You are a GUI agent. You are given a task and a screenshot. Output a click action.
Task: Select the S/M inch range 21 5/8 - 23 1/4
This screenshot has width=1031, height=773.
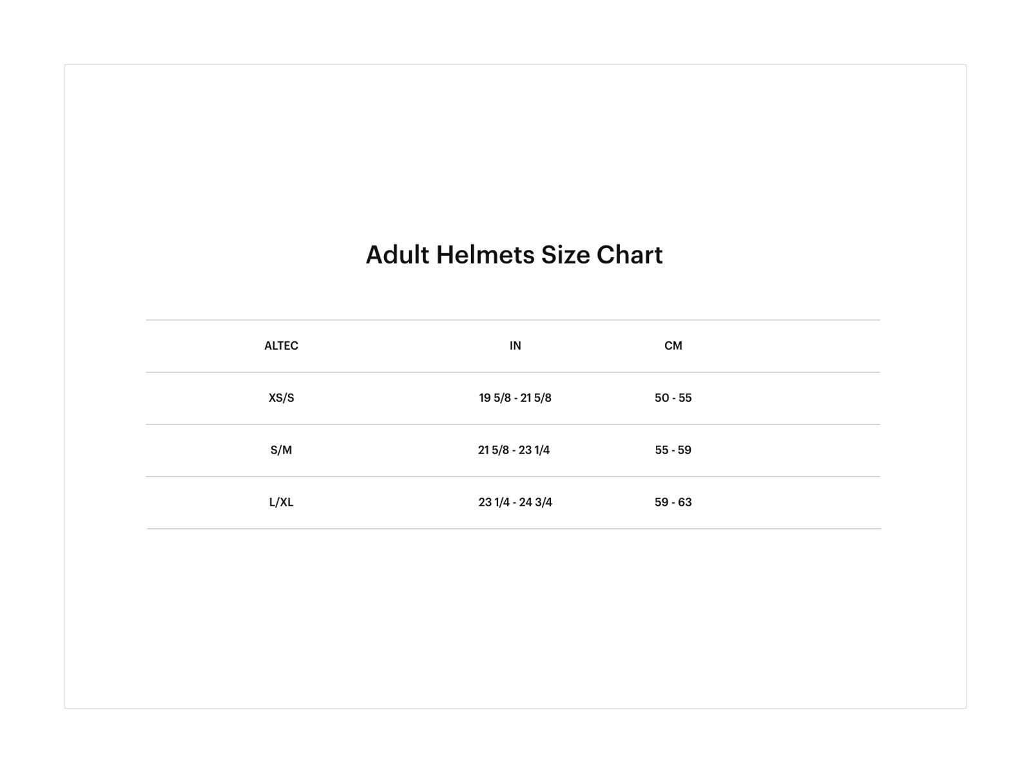click(x=514, y=450)
